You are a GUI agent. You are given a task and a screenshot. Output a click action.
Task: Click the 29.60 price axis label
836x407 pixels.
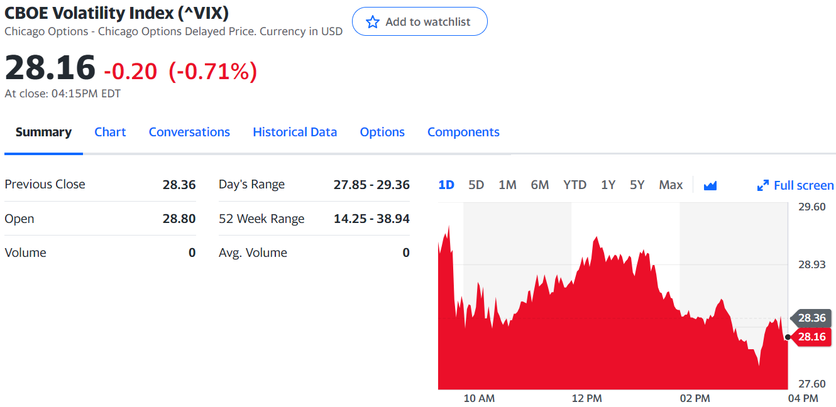coord(812,207)
